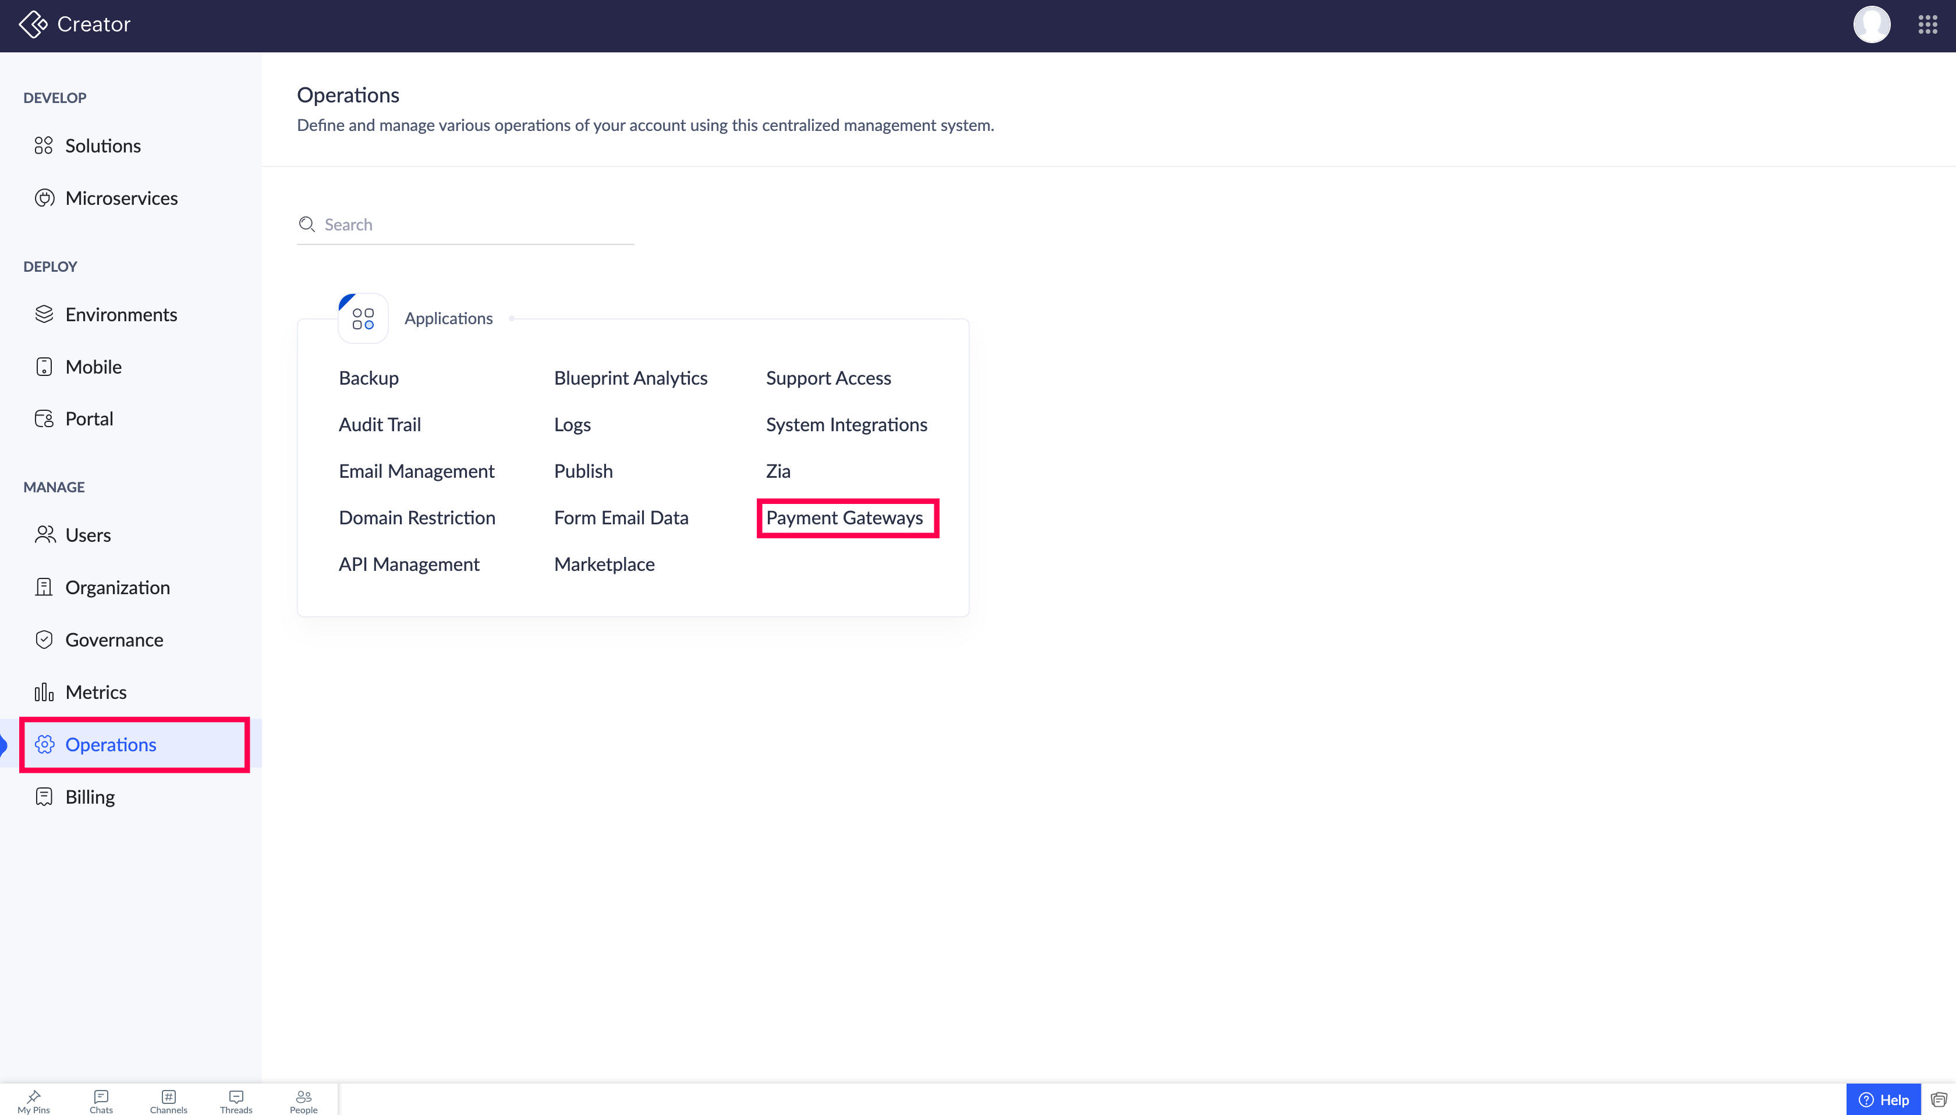Click the Metrics bar chart icon
The image size is (1956, 1115).
pos(44,693)
